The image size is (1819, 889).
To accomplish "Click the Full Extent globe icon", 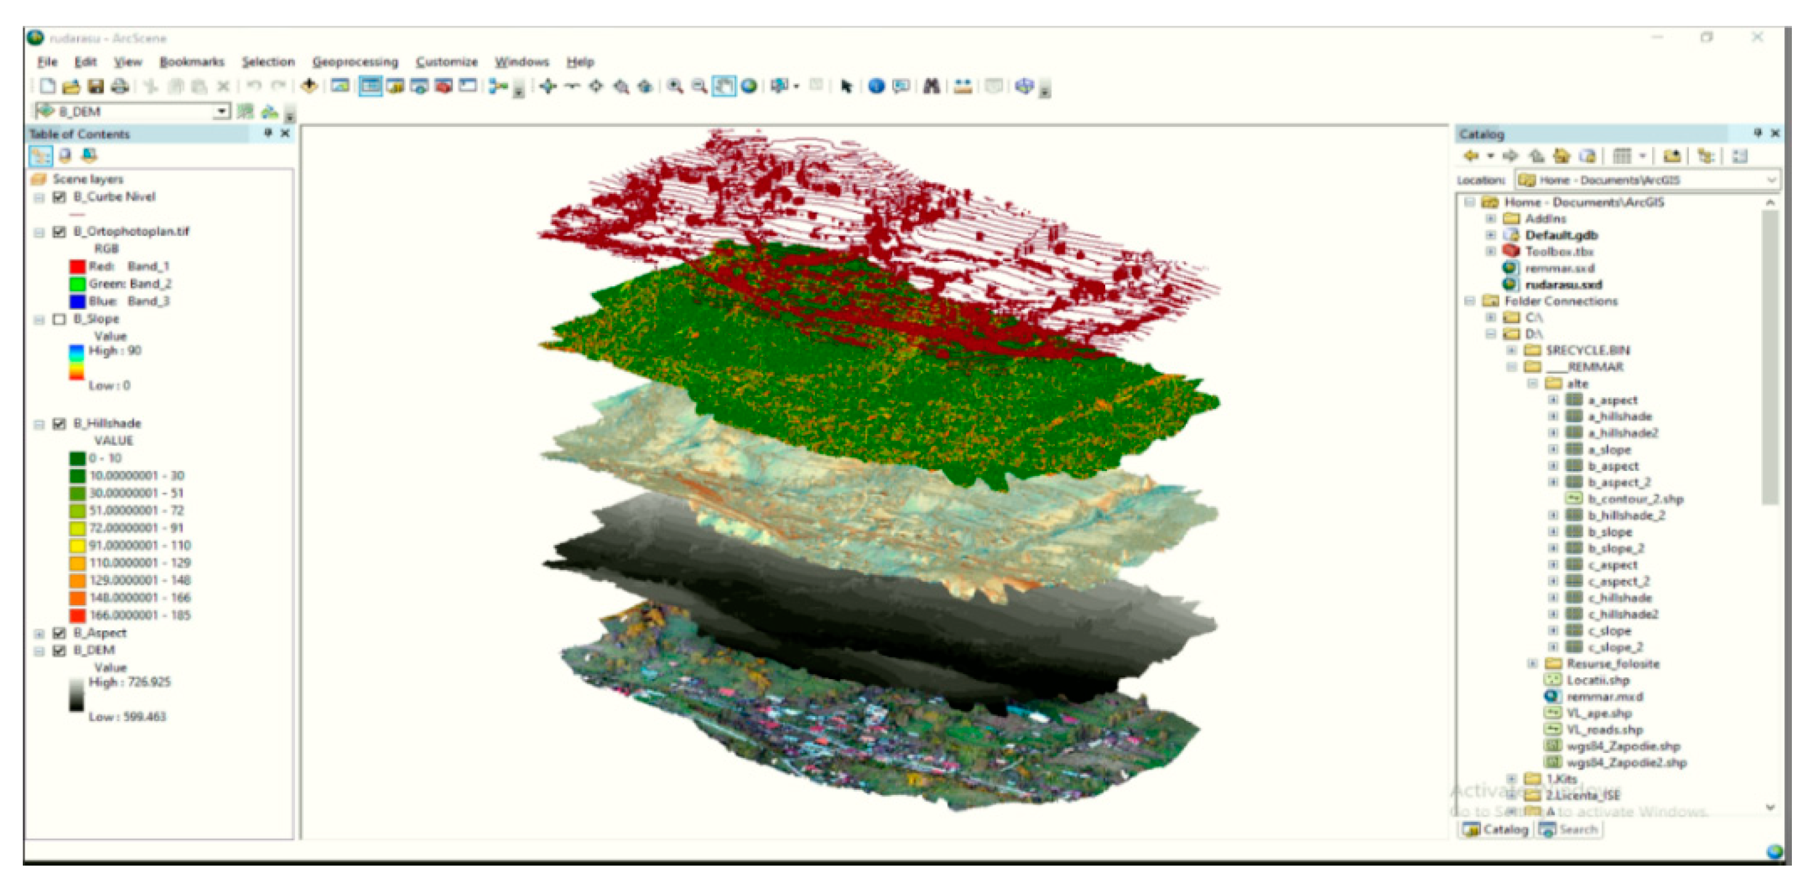I will click(749, 86).
